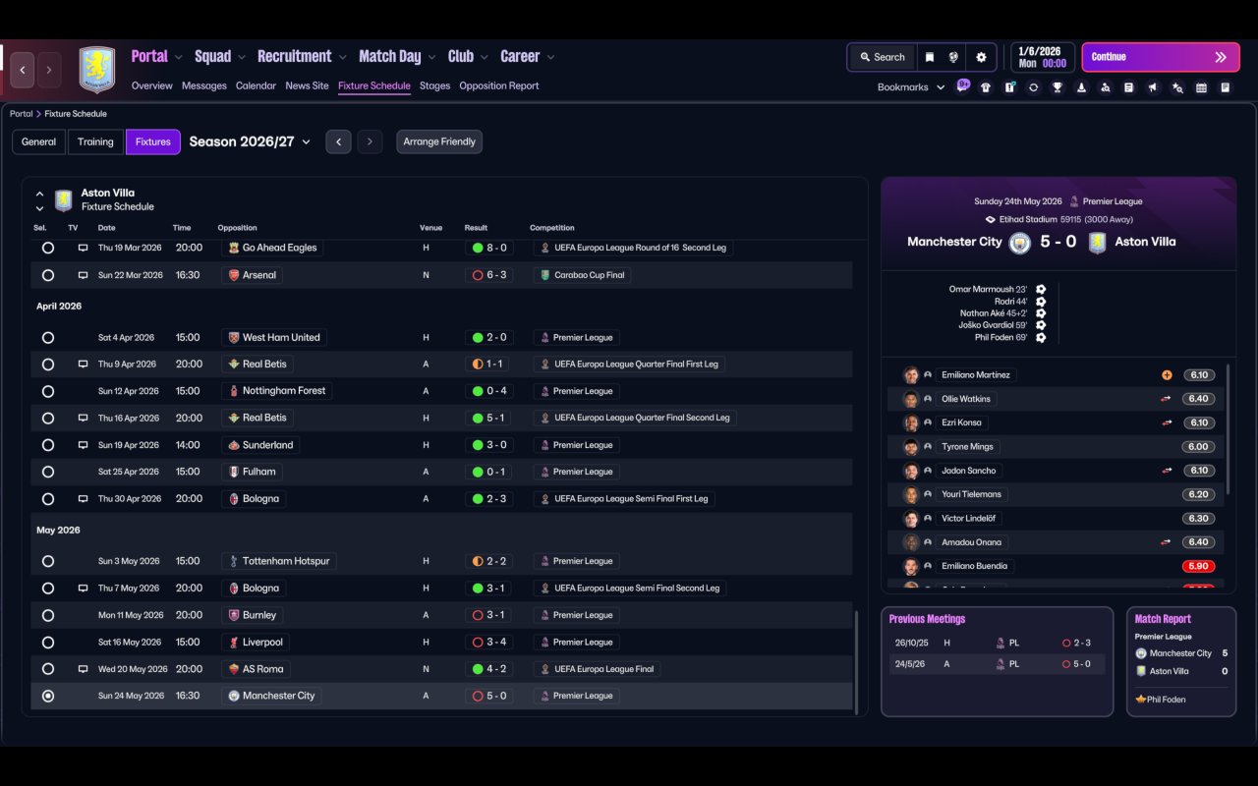Click the star with magnifier bookmark icon
1258x786 pixels.
[x=1177, y=87]
